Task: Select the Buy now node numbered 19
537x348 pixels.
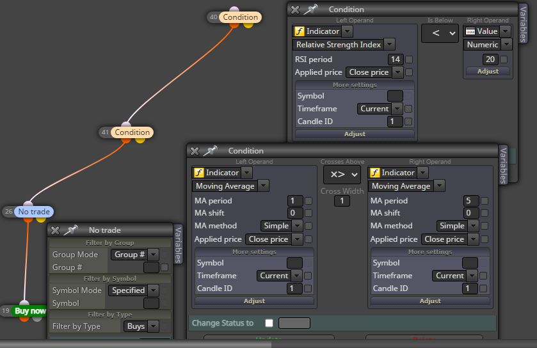Action: click(x=30, y=311)
